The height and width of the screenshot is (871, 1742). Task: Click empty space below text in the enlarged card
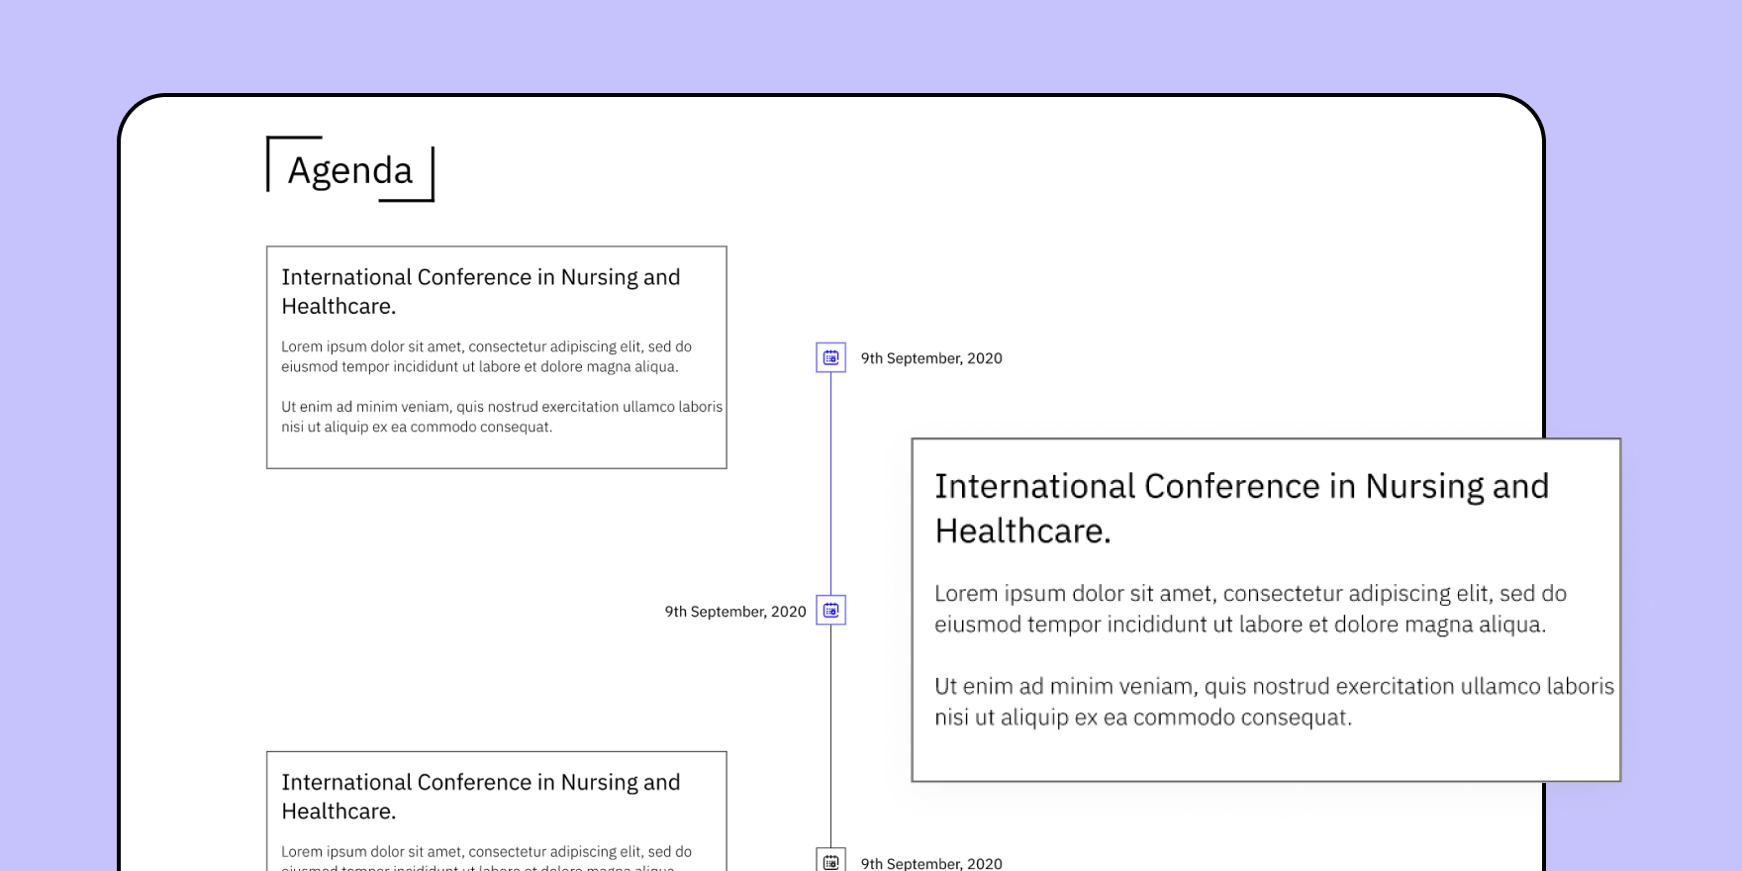pos(1265,756)
